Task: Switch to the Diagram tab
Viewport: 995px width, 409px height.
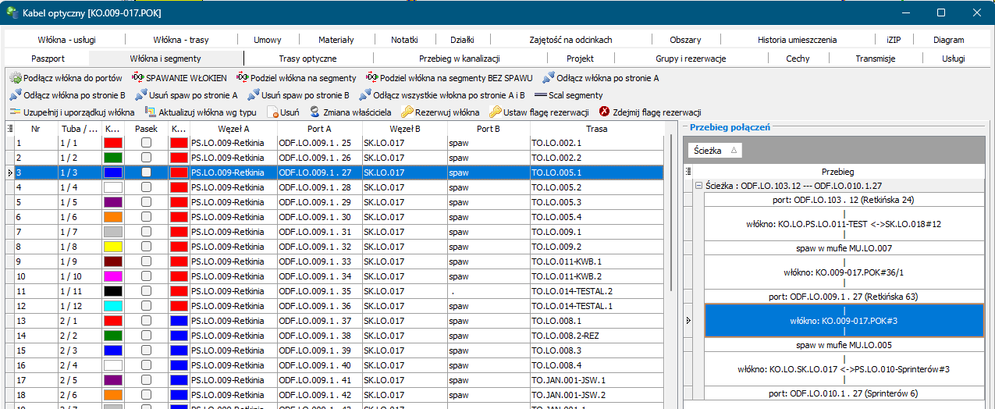Action: click(x=948, y=40)
